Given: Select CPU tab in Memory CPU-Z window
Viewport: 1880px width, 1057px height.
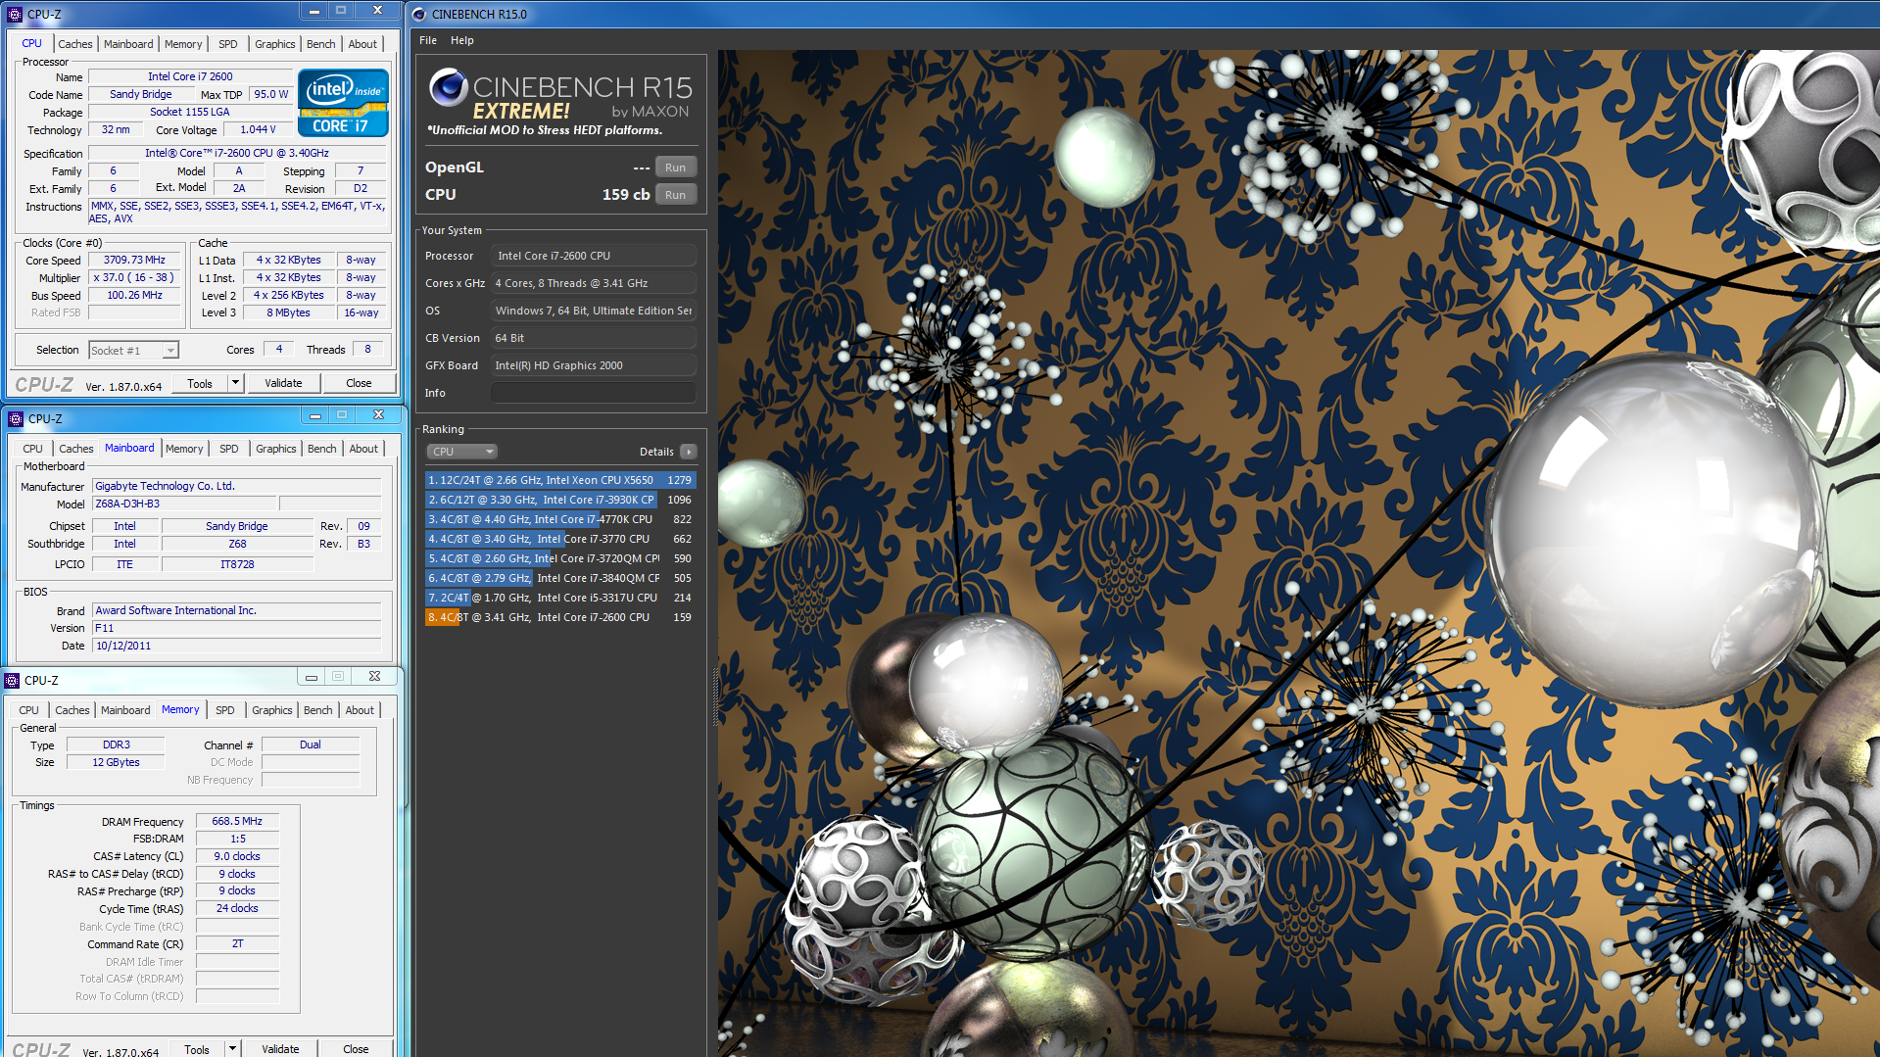Looking at the screenshot, I should [x=29, y=710].
